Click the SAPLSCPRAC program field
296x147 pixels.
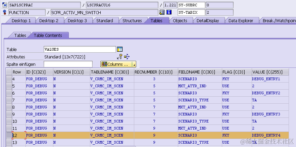coord(45,5)
